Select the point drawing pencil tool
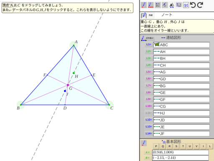Viewport: 214px width, 161px height. click(x=144, y=5)
